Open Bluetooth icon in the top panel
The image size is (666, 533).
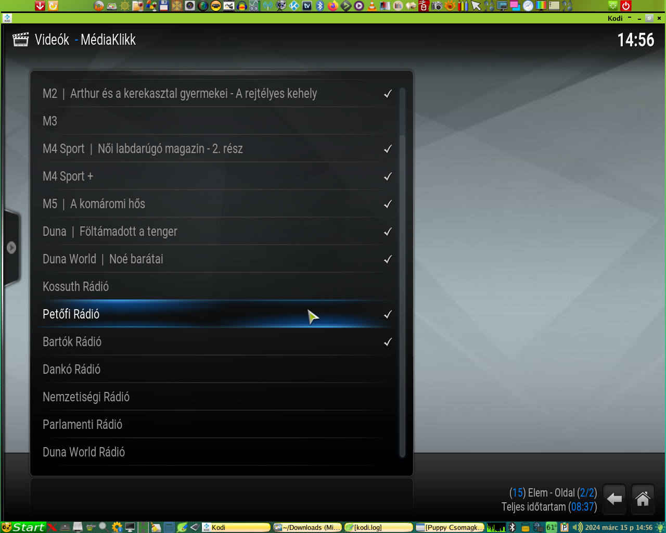click(320, 6)
